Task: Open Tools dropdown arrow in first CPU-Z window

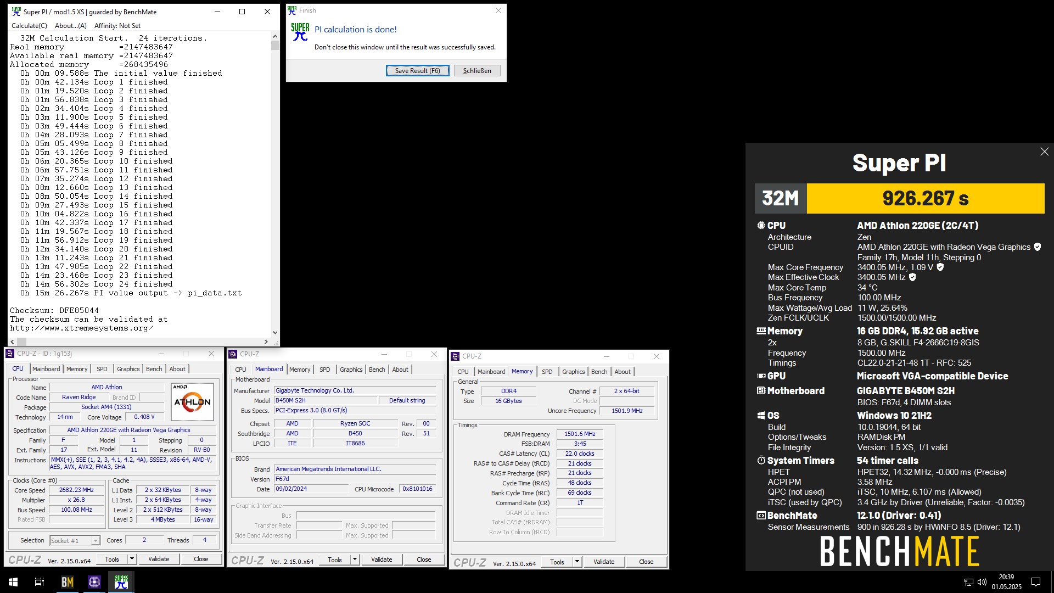Action: coord(132,559)
